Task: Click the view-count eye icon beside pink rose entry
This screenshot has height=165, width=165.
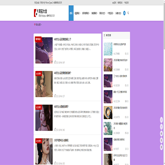Action: pyautogui.click(x=114, y=133)
